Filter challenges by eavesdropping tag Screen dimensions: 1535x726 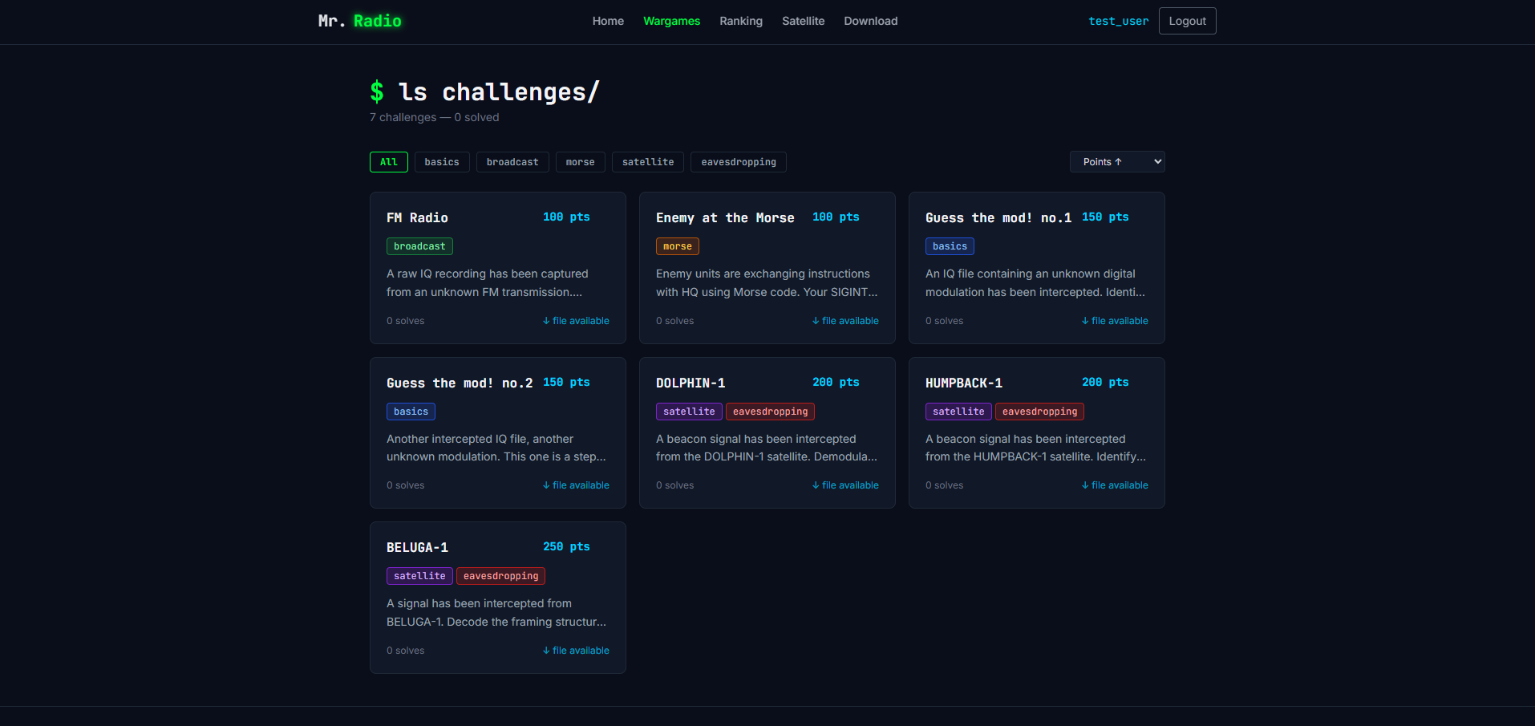coord(739,162)
